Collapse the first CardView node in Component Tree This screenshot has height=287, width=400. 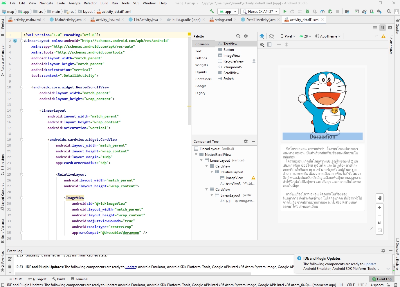(207, 166)
